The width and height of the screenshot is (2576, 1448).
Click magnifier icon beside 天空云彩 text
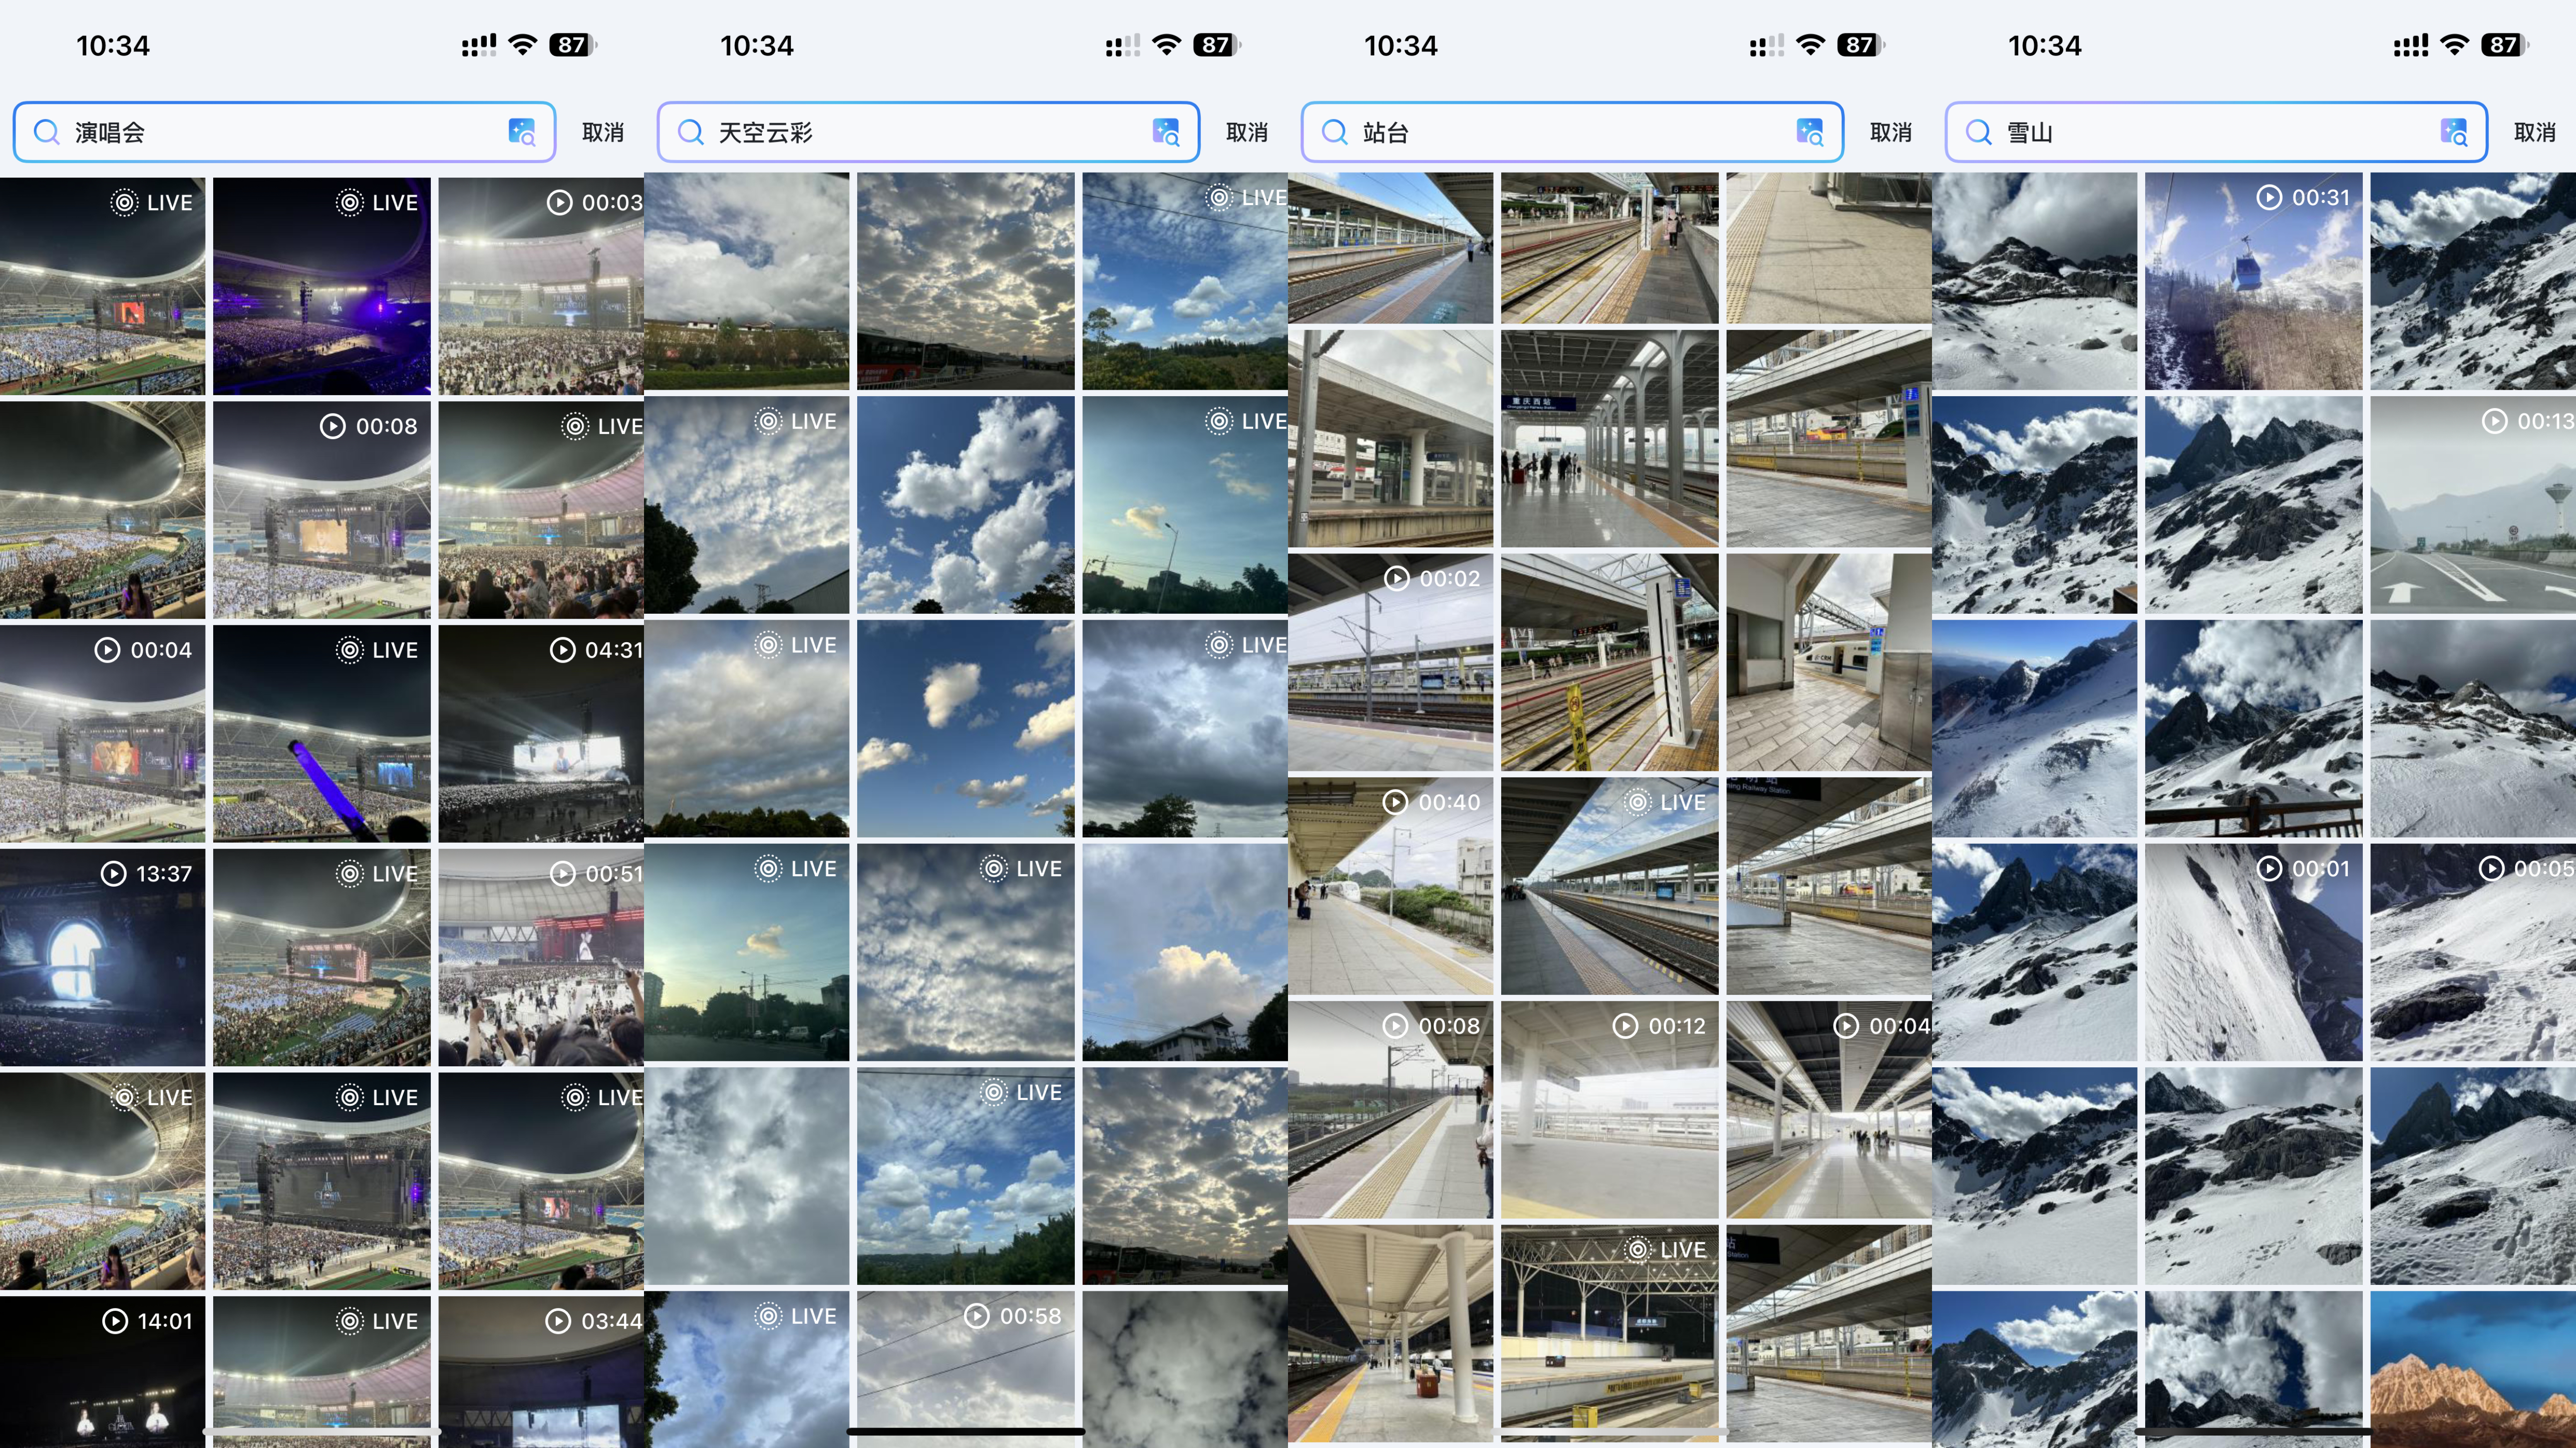(x=691, y=132)
